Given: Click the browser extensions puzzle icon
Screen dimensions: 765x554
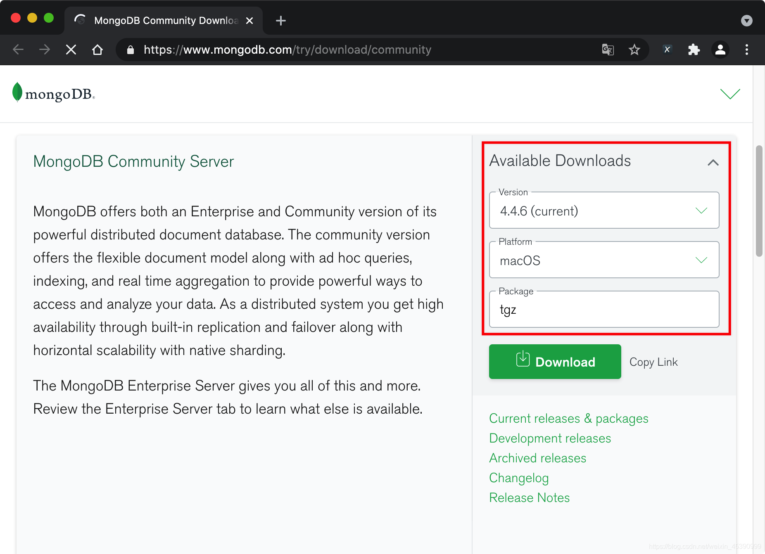Looking at the screenshot, I should tap(694, 50).
